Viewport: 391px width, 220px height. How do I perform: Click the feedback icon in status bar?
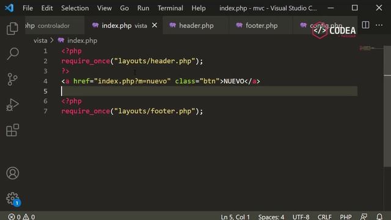pyautogui.click(x=364, y=216)
